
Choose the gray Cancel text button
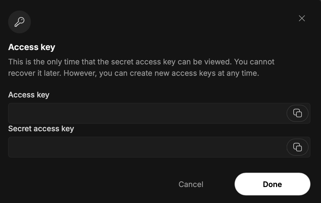coord(191,184)
